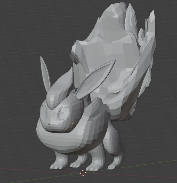Screen dimensions: 177x183
Task: Click the model's round right eye socket
Action: (64, 113)
